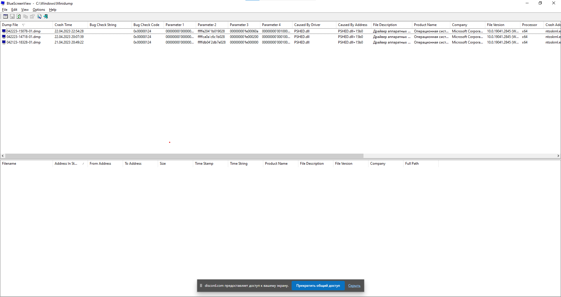Click the Parameter 2 column header
561x297 pixels.
(212, 25)
